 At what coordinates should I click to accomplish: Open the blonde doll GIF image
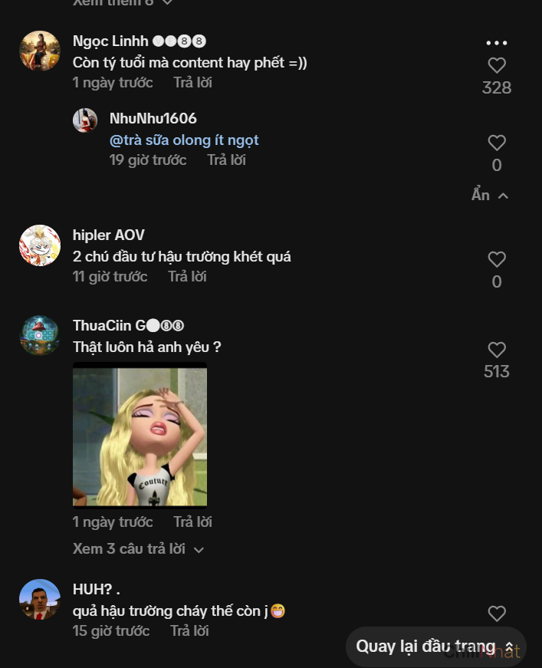click(140, 436)
